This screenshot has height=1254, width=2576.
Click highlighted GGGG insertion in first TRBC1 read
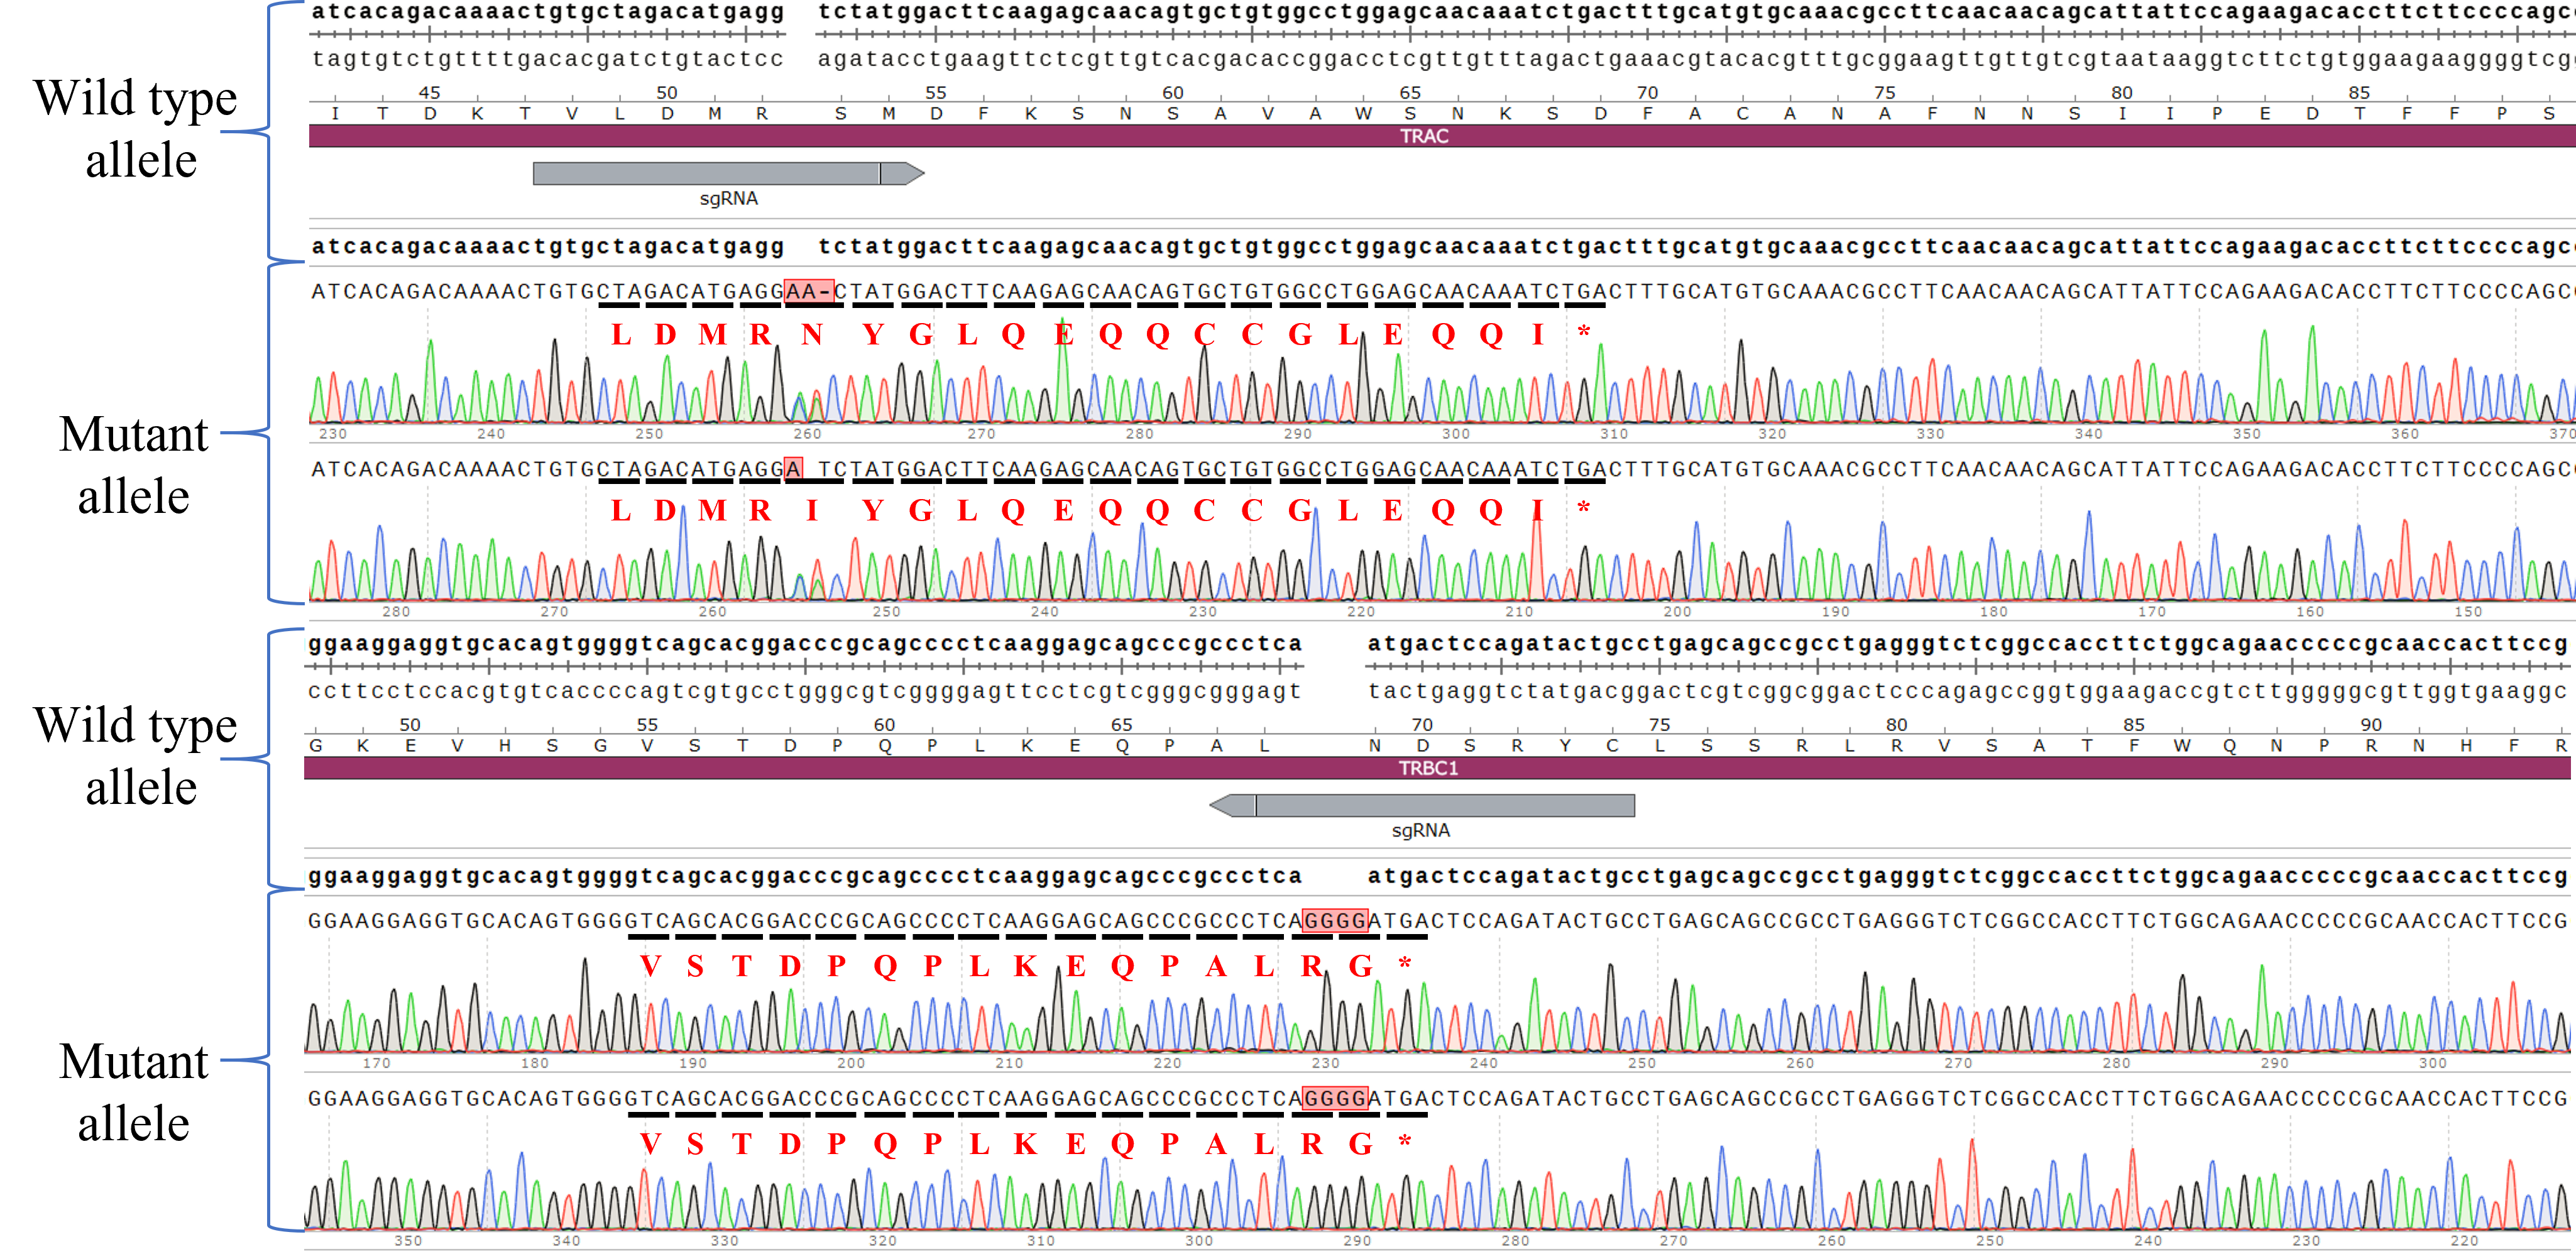click(x=1334, y=921)
